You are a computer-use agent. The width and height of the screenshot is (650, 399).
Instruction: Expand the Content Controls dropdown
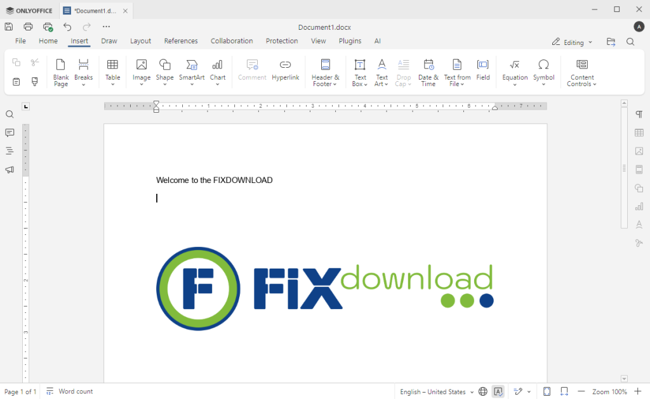[581, 73]
